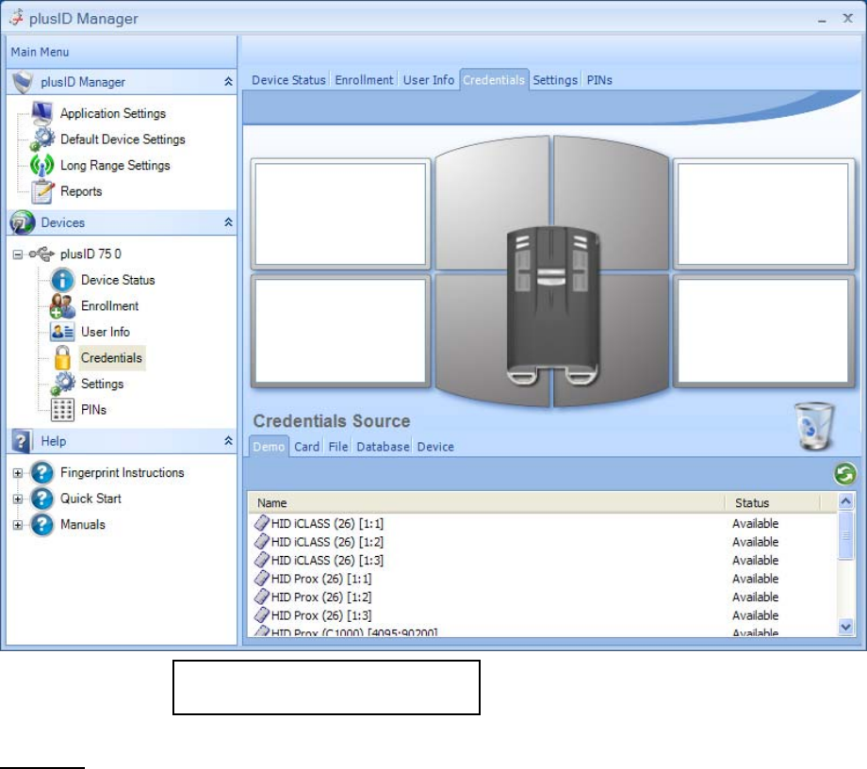Select the Enrollment users icon
867x769 pixels.
click(63, 306)
